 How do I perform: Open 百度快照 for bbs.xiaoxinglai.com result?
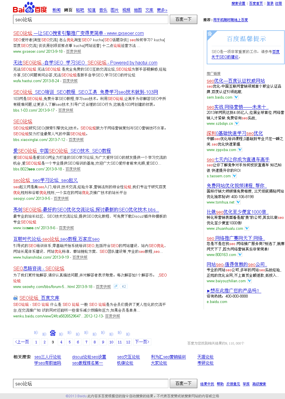[76, 140]
